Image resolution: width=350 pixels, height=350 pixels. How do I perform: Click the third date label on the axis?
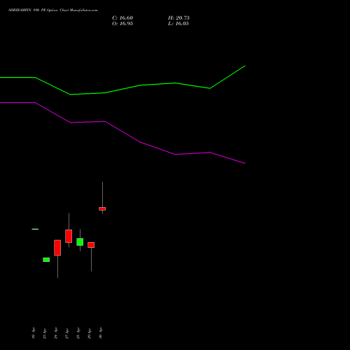[x=56, y=332]
